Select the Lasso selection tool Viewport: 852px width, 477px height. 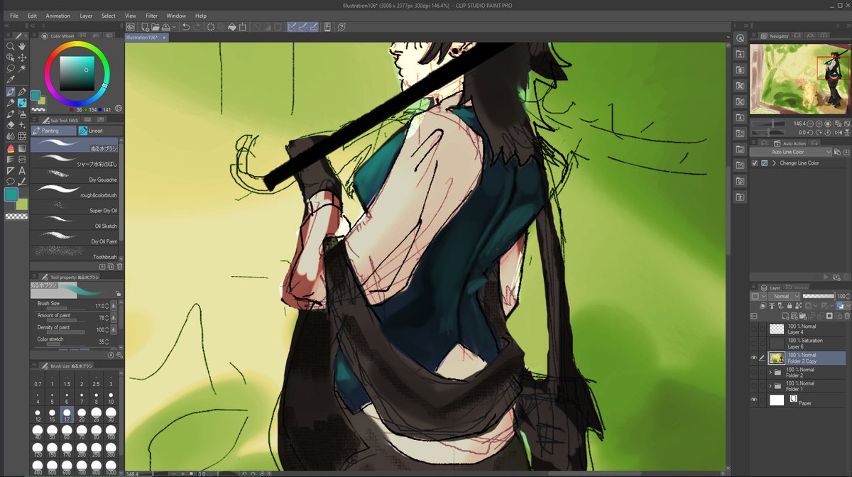pyautogui.click(x=9, y=69)
